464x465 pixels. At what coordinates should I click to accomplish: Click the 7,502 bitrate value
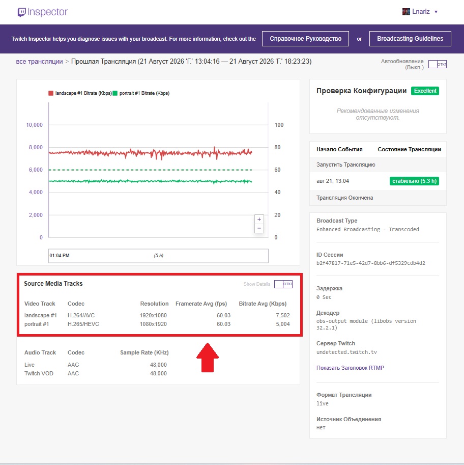point(283,315)
